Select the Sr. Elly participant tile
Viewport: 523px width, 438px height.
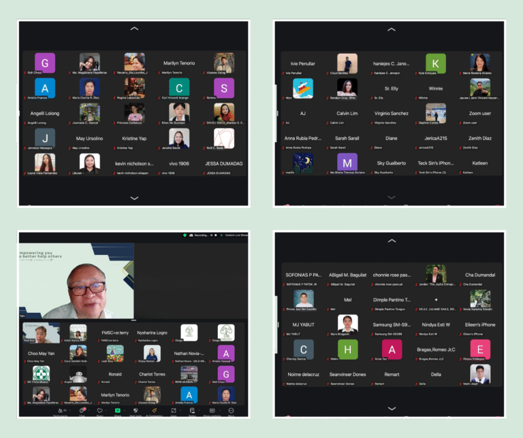click(392, 88)
